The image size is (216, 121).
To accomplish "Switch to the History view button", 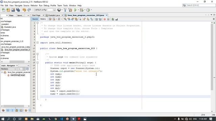I will coord(43,19).
